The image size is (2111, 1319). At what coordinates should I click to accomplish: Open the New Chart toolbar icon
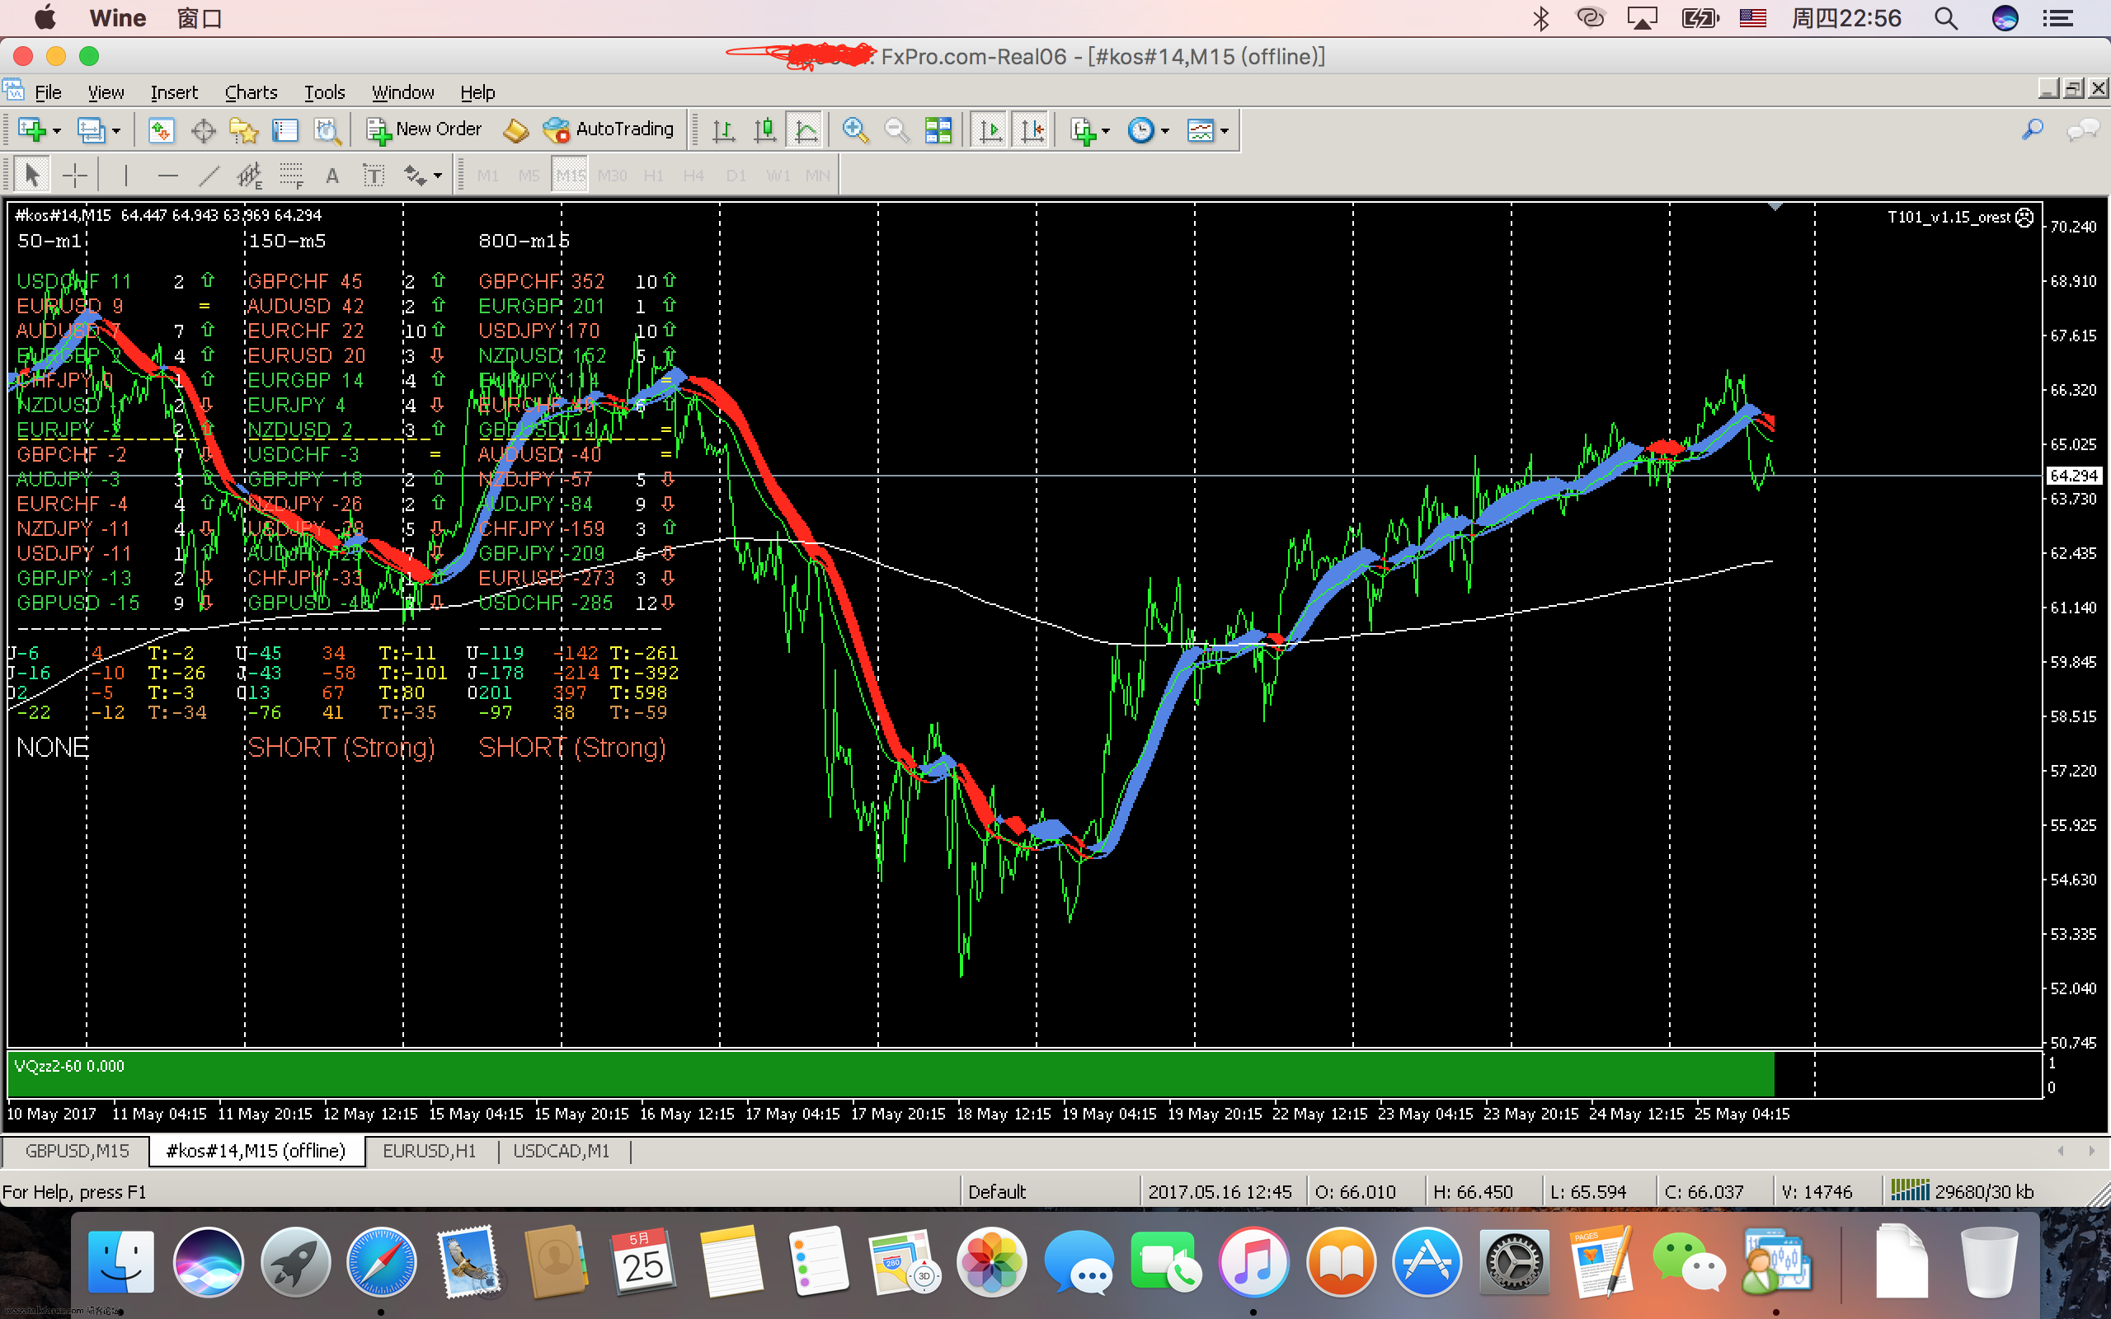click(x=32, y=130)
